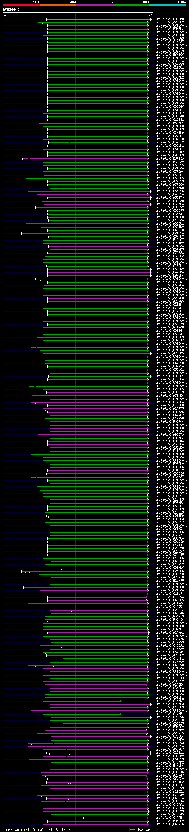This screenshot has width=189, height=832.
Task: Select the UniRef100_B6KGW7 entry
Action: point(170,282)
